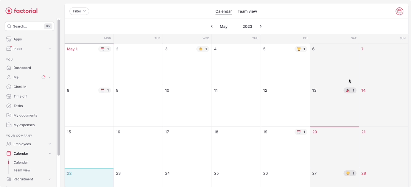Viewport: 411px width, 187px height.
Task: Click the Me progress indicator
Action: [43, 77]
